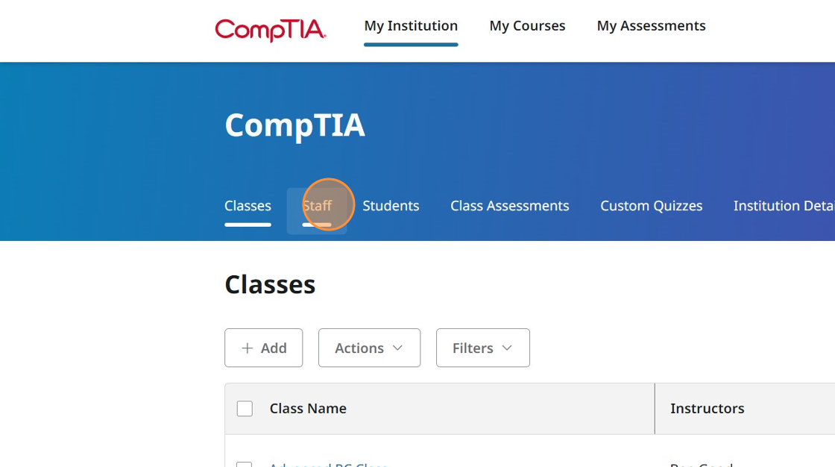
Task: Click the CompTIA institution heading
Action: [294, 125]
